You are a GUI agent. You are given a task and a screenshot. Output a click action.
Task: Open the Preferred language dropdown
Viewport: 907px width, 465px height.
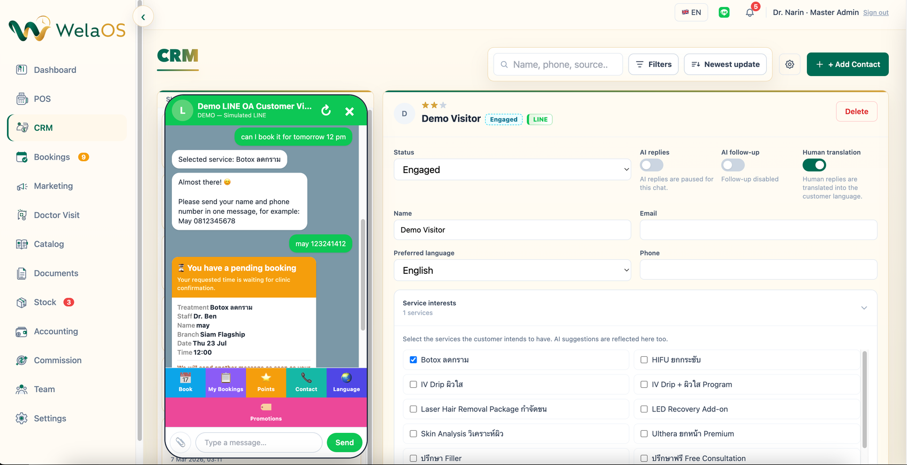(x=512, y=271)
